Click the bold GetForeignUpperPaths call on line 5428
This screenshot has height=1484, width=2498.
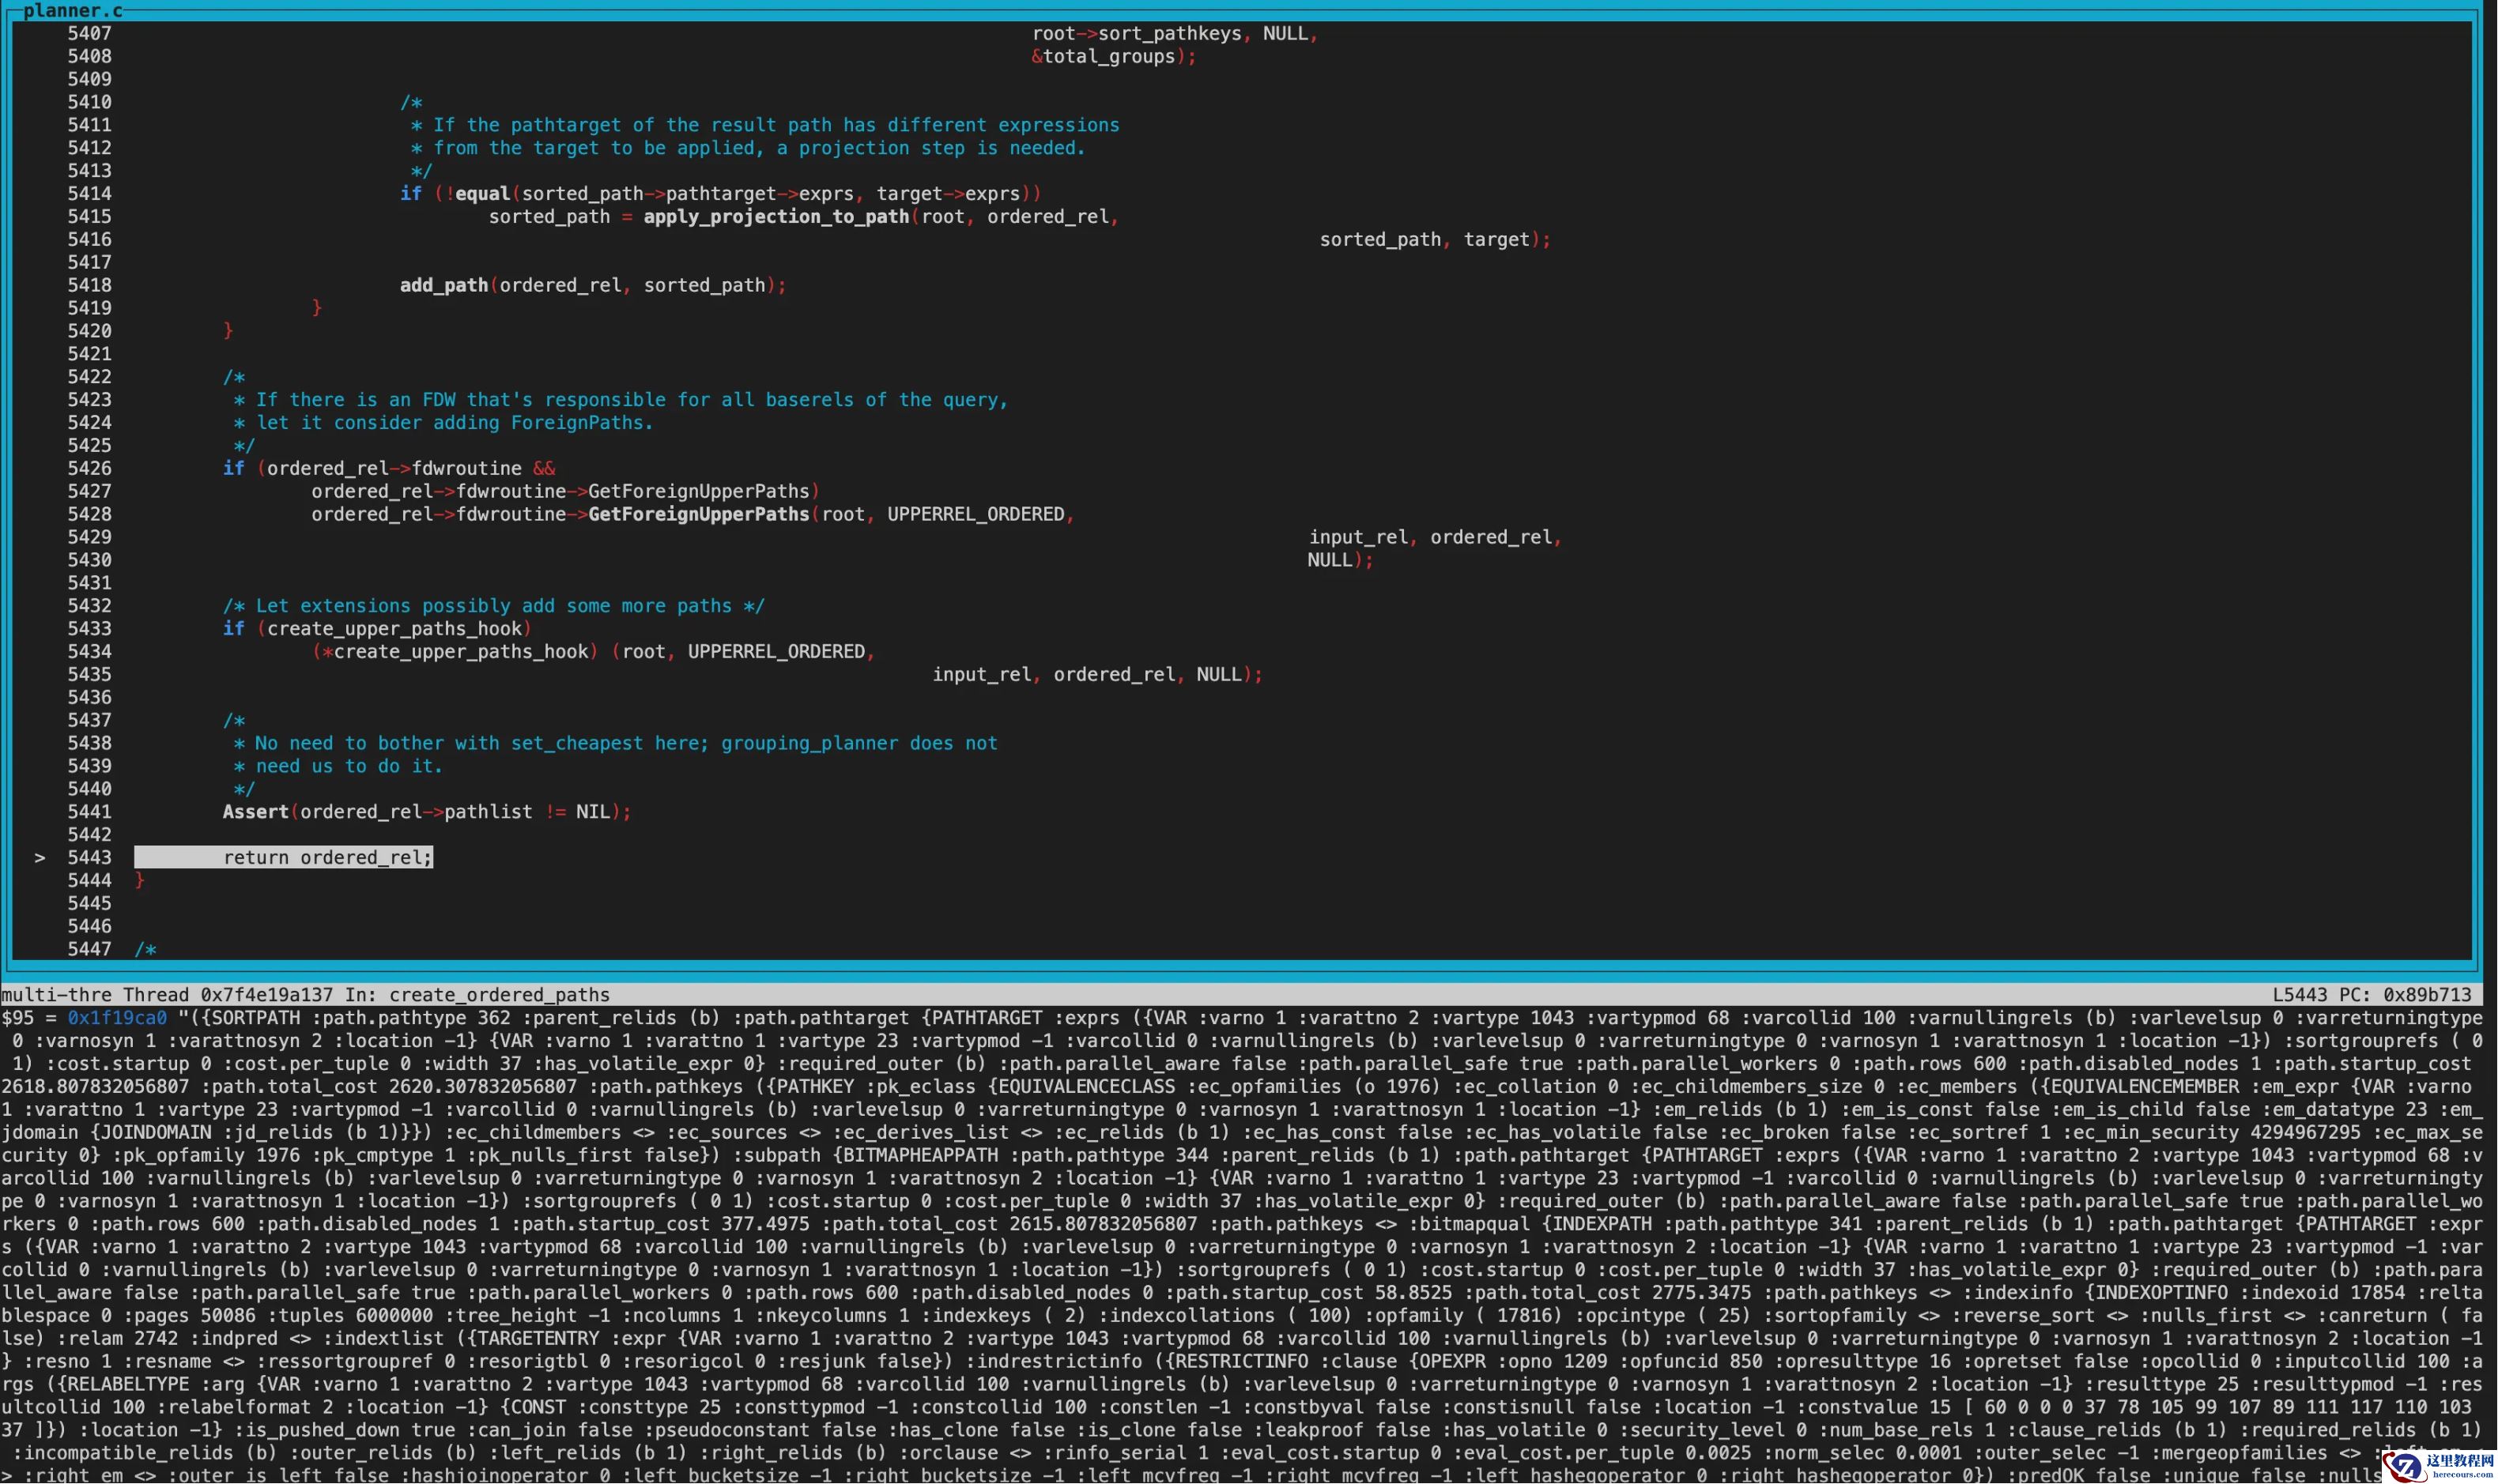[698, 514]
